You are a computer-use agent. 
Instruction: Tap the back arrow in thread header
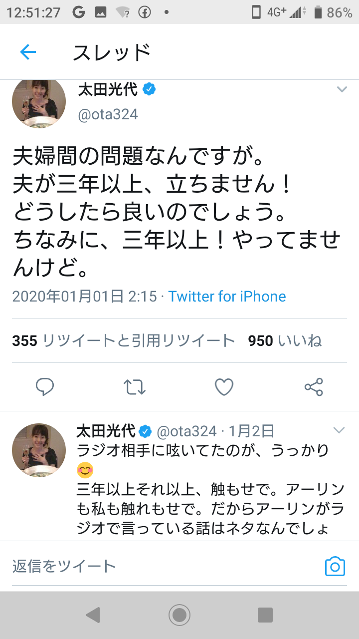click(28, 52)
